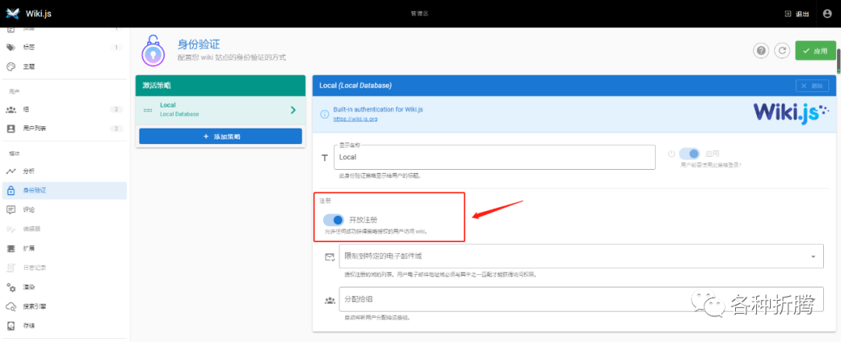
Task: Click the info icon in the Built-in authentication banner
Action: point(324,114)
